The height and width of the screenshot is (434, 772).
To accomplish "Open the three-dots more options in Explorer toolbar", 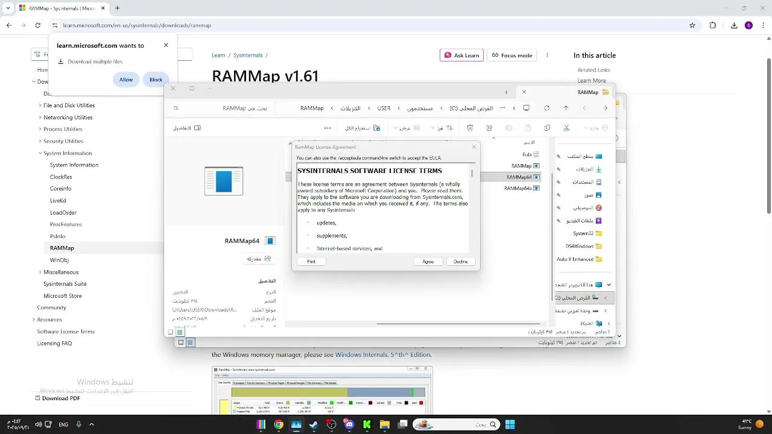I will (327, 128).
